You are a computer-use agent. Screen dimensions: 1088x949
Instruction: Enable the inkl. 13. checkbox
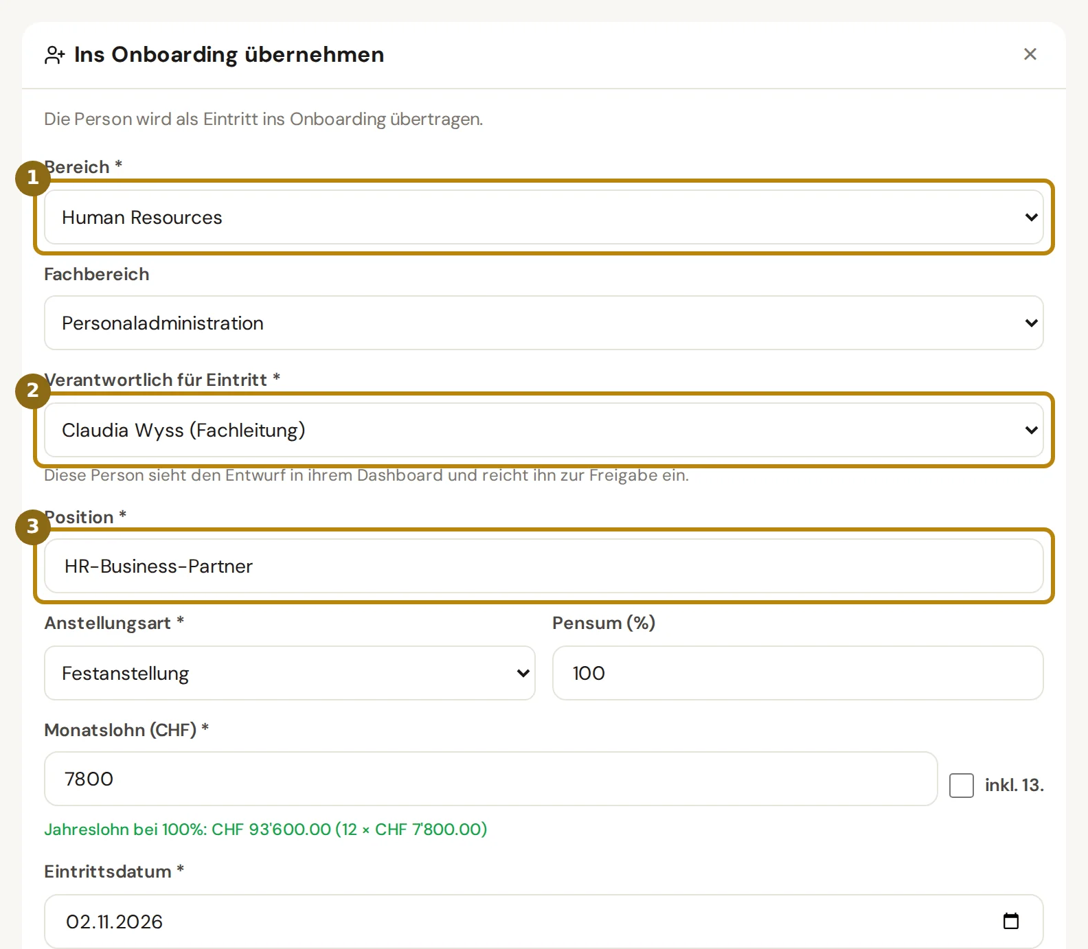961,785
